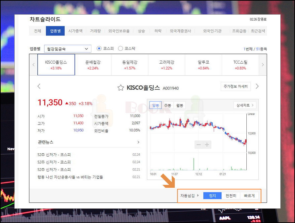This screenshot has width=295, height=223.
Task: Switch to 업종별 tab
Action: 55,31
